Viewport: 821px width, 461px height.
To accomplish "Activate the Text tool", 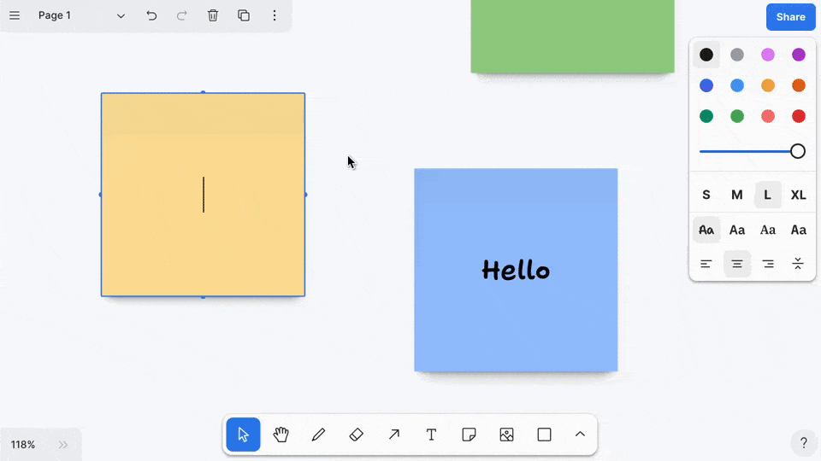I will coord(431,435).
